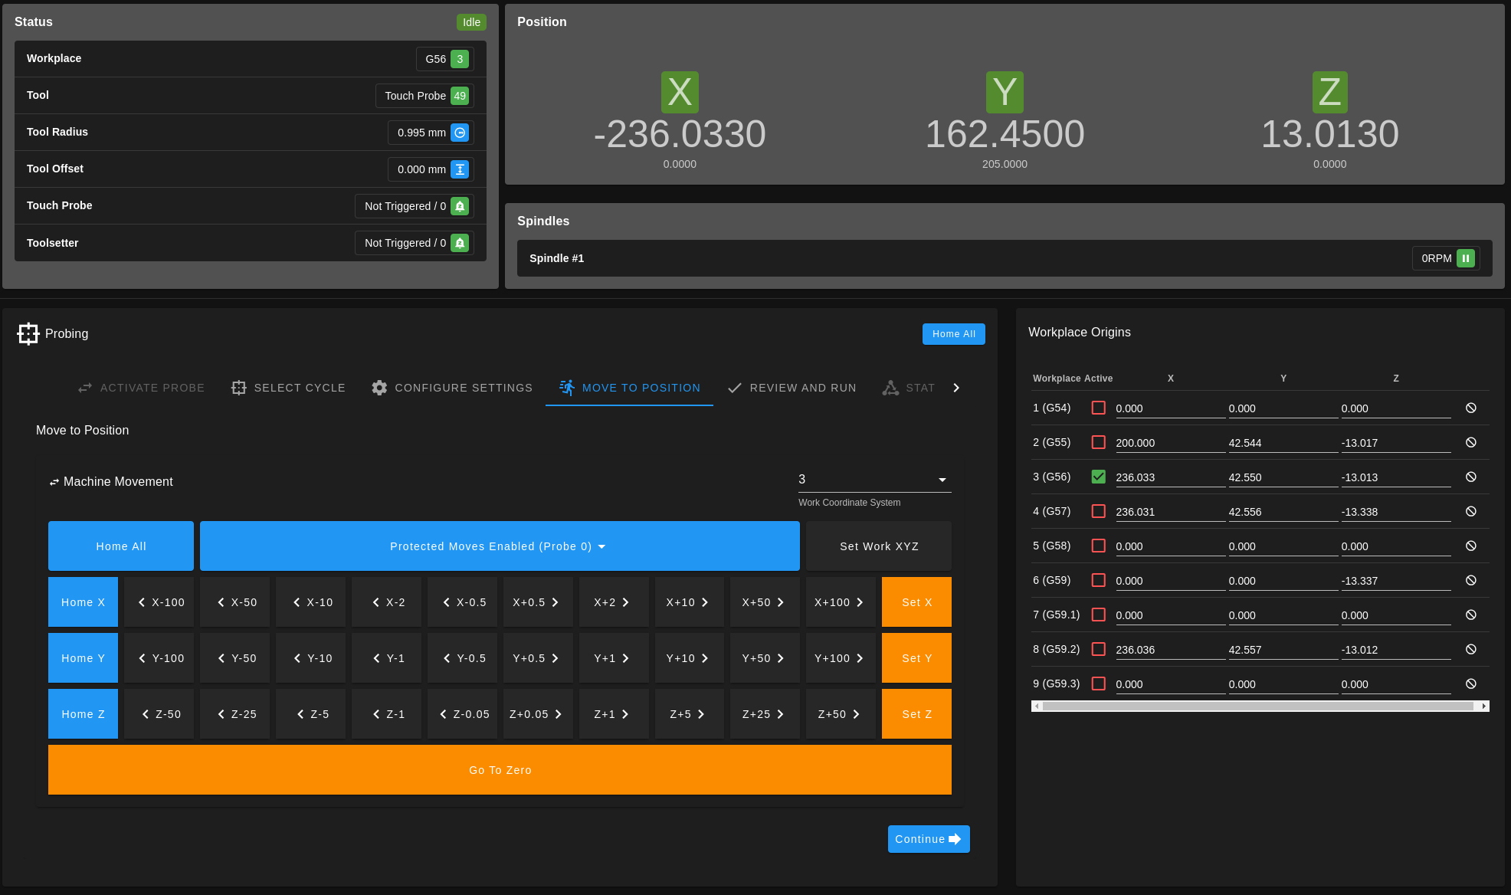Expand Protected Moves Enabled (Probe 0) dropdown
Viewport: 1511px width, 895px height.
pos(500,546)
